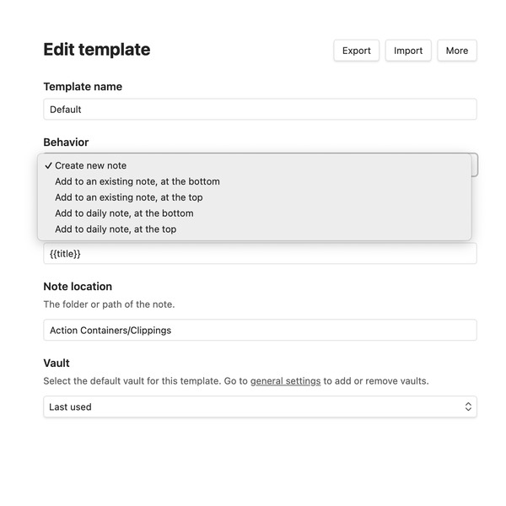Click the "Edit template" page title
Viewport: 506px width, 506px height.
(x=97, y=50)
